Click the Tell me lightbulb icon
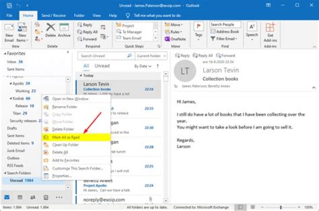The height and width of the screenshot is (211, 319). (128, 15)
